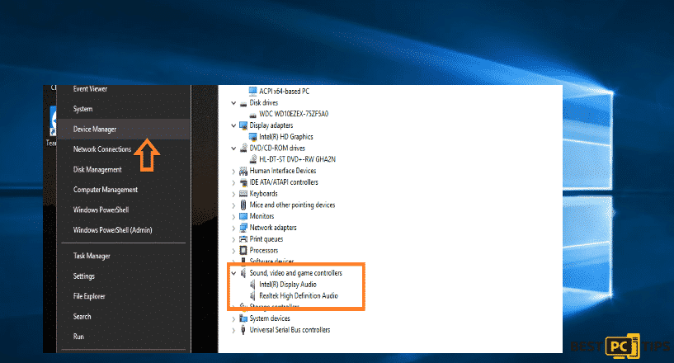674x363 pixels.
Task: Select Intel(R) HD Graphics label
Action: click(286, 137)
